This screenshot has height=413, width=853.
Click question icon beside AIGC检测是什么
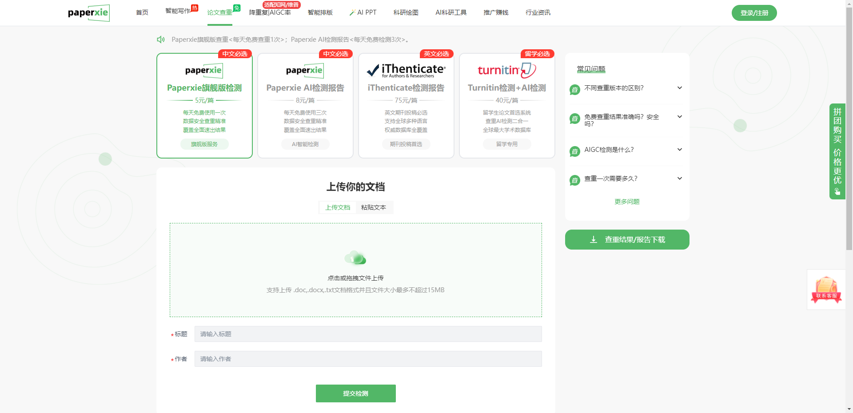pos(575,151)
